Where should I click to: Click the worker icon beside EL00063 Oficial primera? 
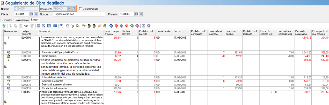tap(9, 56)
